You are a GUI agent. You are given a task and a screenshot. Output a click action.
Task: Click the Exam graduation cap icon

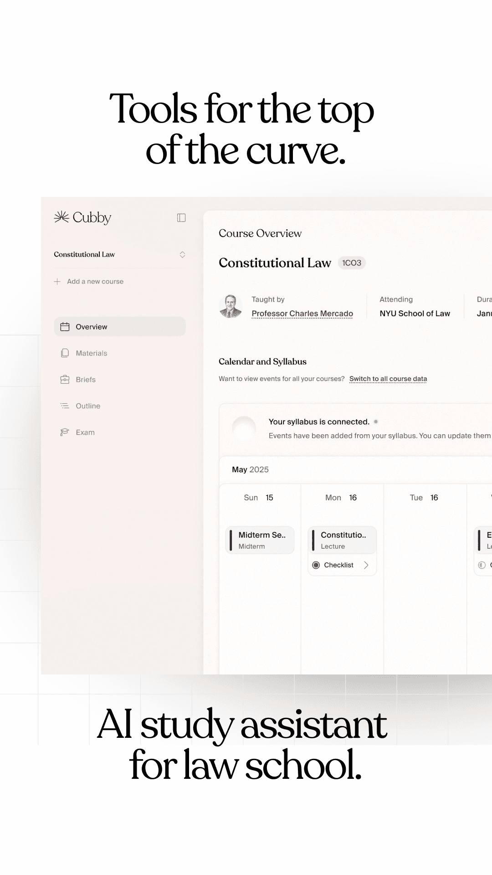(x=65, y=432)
